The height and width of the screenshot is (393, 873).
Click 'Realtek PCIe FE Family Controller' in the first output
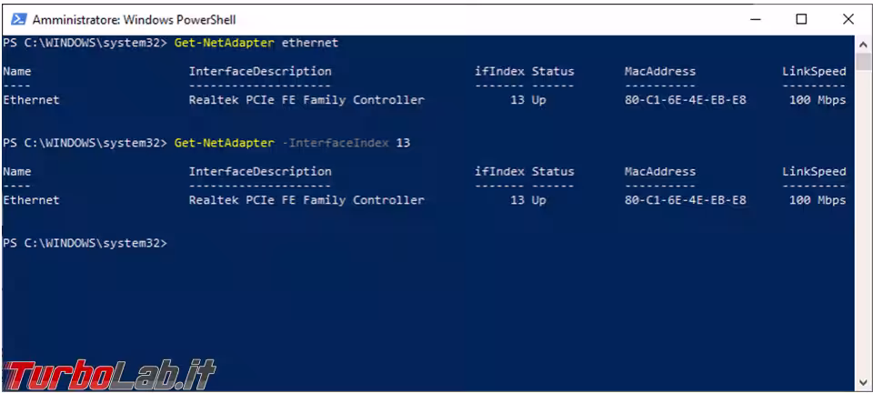pyautogui.click(x=306, y=100)
